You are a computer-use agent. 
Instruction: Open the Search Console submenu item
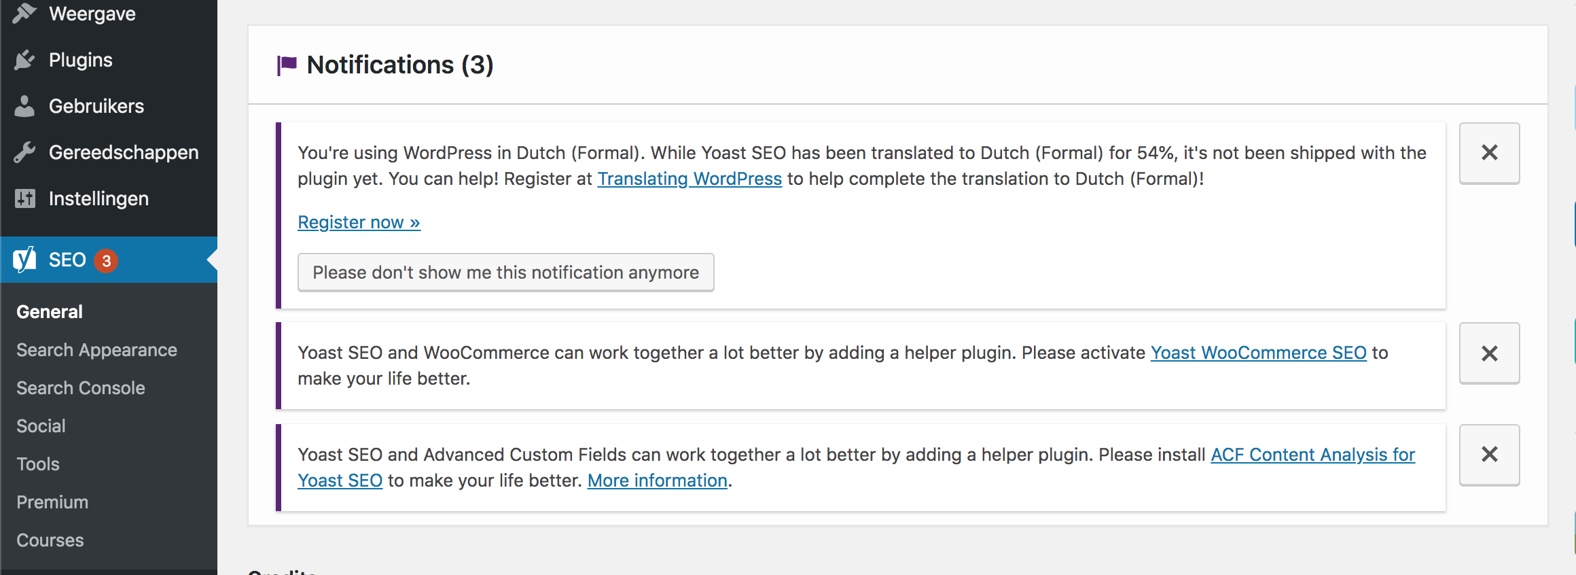pos(81,388)
